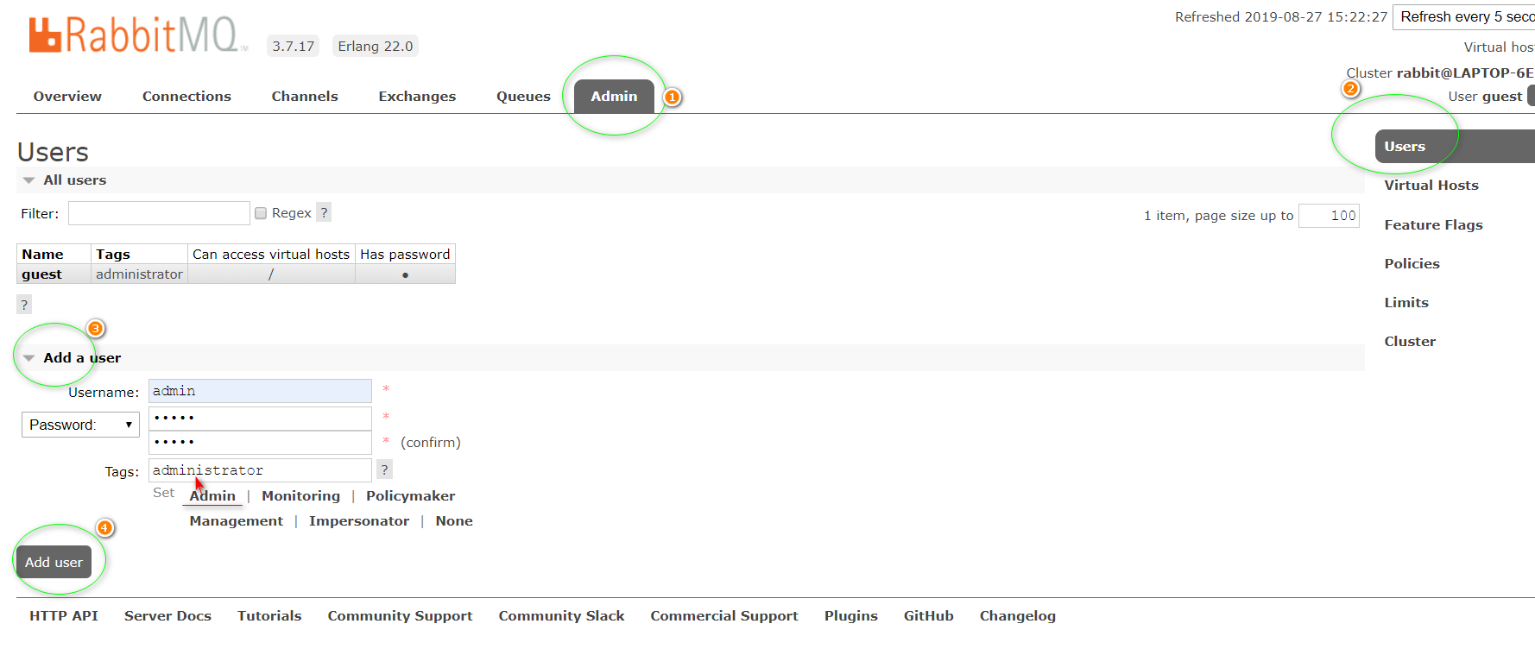
Task: Open Feature Flags in the sidebar
Action: point(1433,225)
